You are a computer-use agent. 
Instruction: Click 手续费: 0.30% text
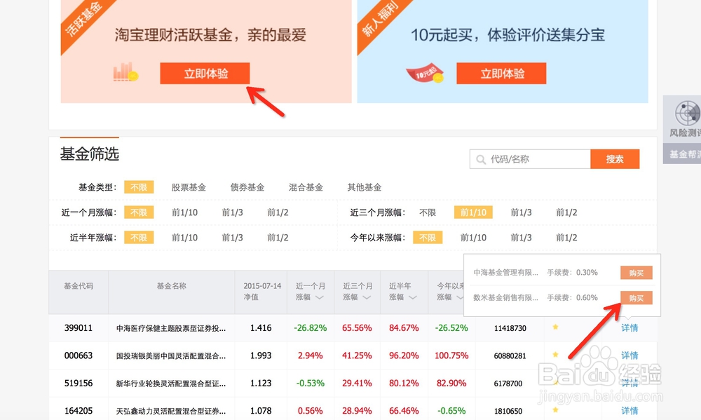click(x=572, y=272)
